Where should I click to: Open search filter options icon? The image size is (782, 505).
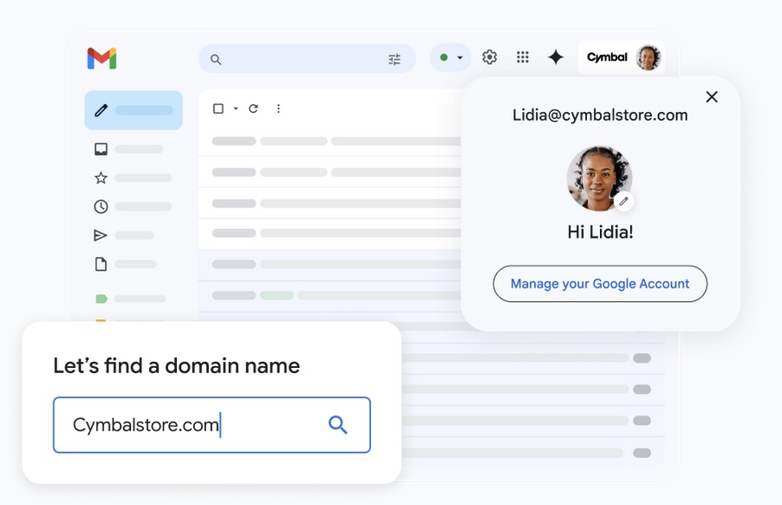(394, 59)
